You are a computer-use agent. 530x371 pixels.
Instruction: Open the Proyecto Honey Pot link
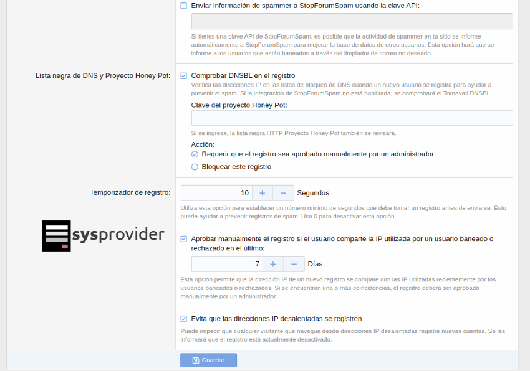[x=311, y=133]
